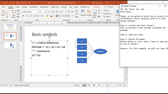Viewport: 168px width, 94px height.
Task: Click the Replace button
Action: (x=108, y=14)
